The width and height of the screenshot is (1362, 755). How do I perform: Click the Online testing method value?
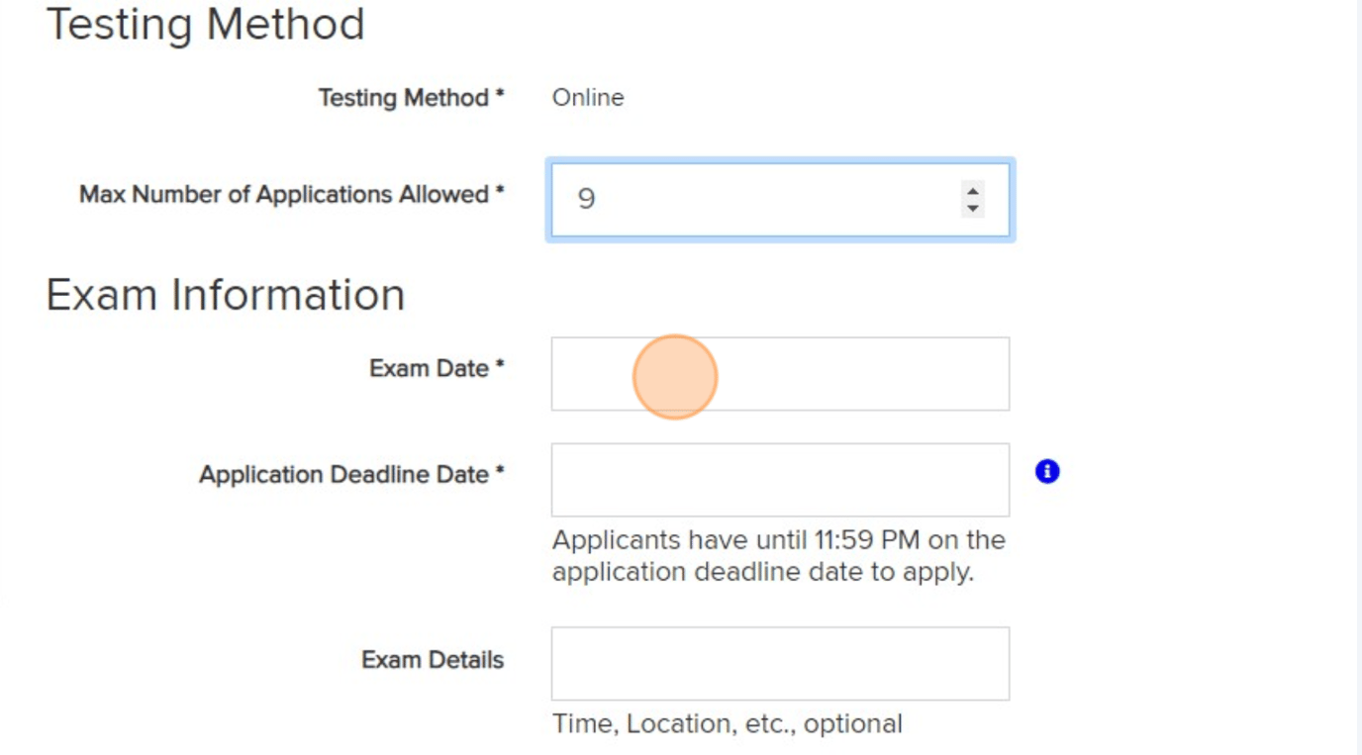tap(587, 97)
